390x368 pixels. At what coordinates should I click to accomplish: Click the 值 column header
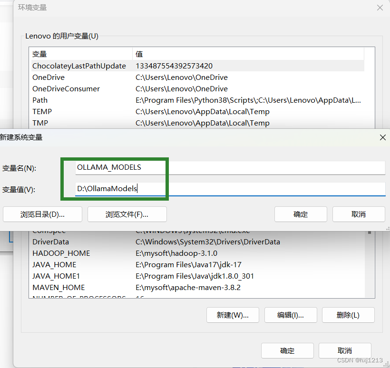[x=248, y=54]
